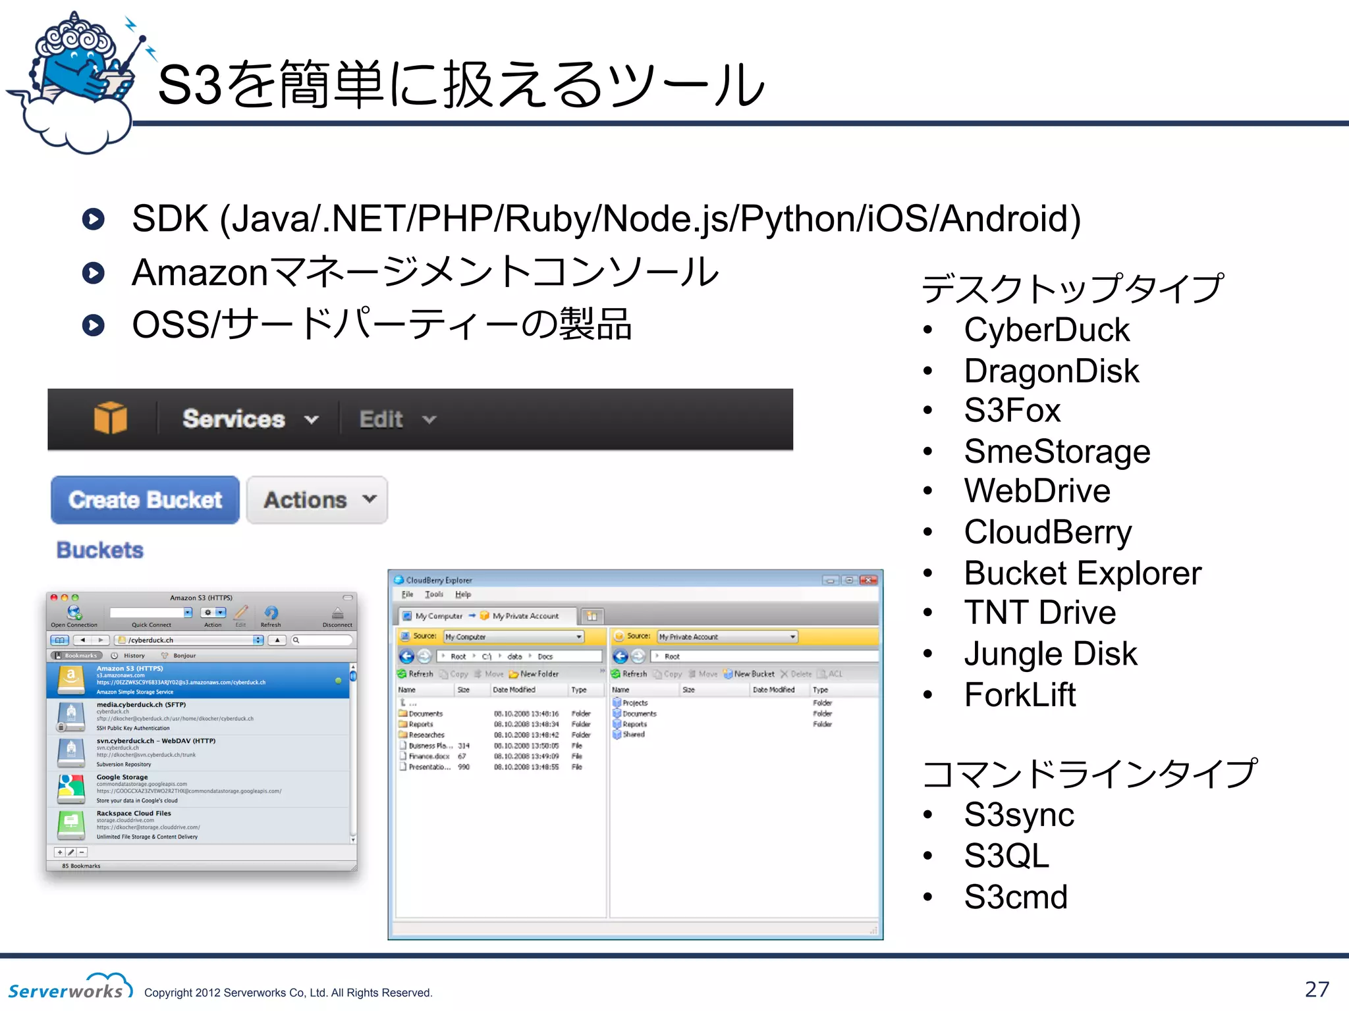
Task: Toggle Cyberduck's bookmark view book icon
Action: click(x=59, y=640)
